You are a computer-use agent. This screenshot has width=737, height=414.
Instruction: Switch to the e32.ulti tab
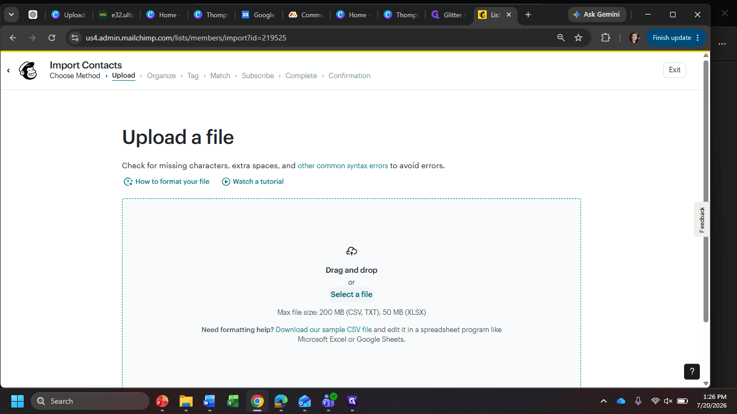(116, 15)
